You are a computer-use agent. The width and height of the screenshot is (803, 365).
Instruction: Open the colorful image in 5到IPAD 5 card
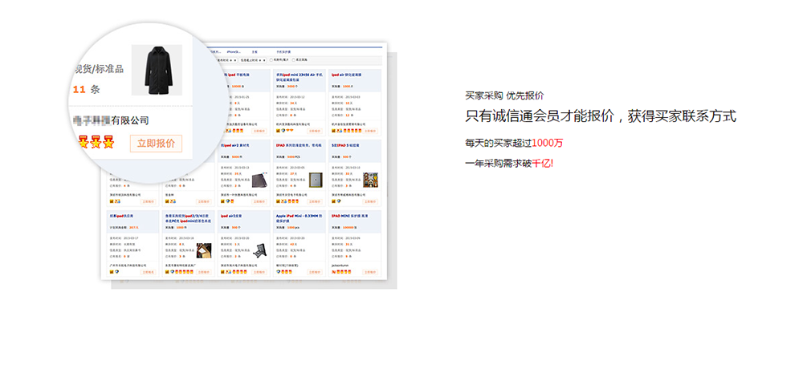370,180
